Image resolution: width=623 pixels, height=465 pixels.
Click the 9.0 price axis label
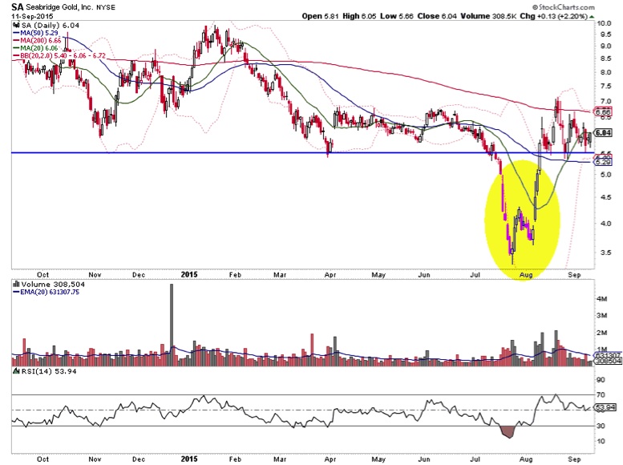click(x=605, y=46)
